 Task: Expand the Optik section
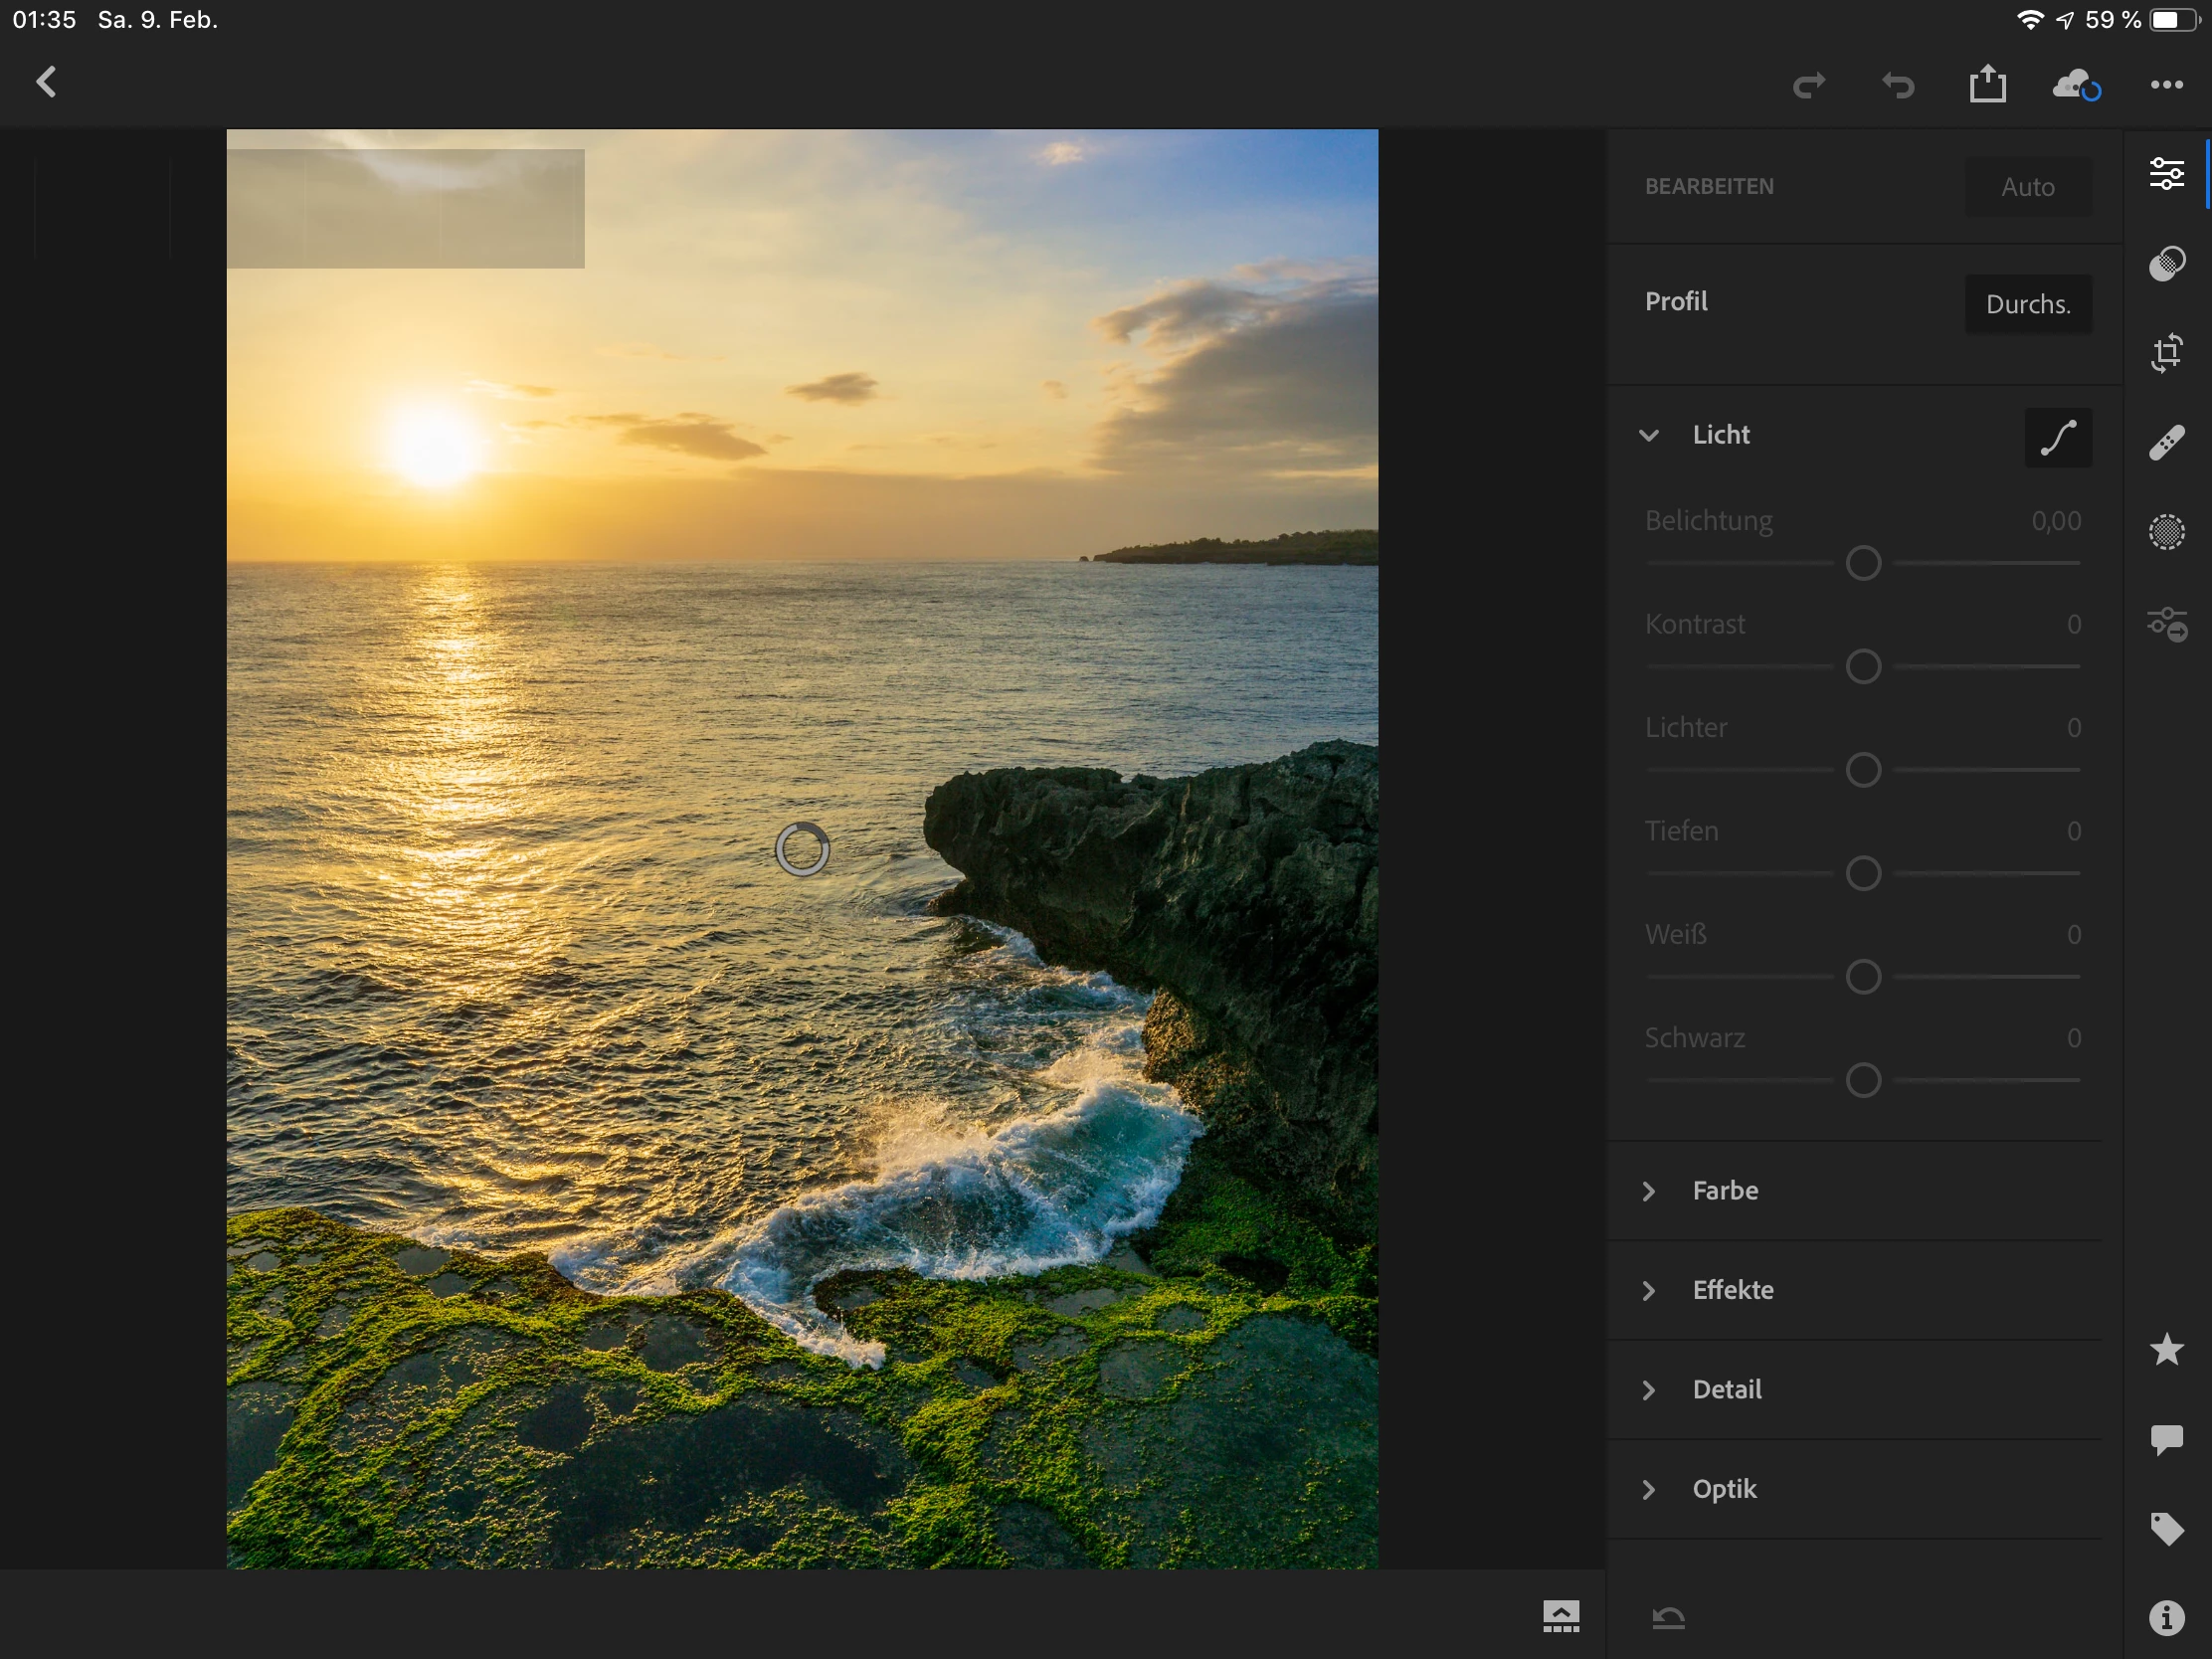1723,1489
